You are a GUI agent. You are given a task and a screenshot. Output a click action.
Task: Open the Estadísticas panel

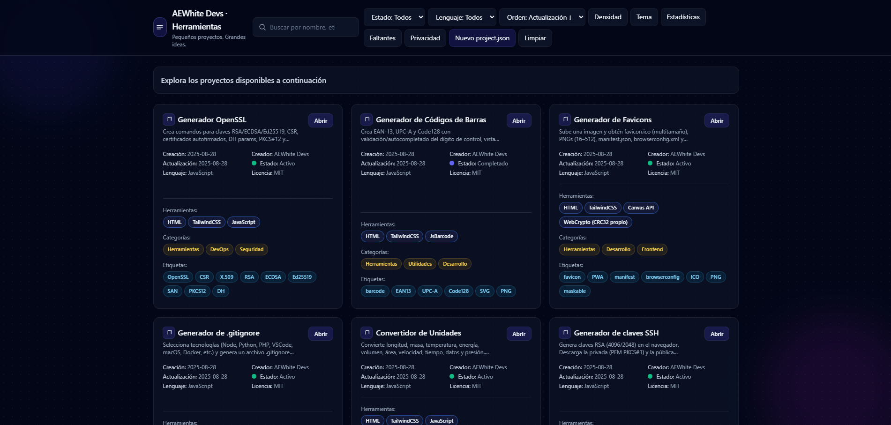(x=683, y=17)
